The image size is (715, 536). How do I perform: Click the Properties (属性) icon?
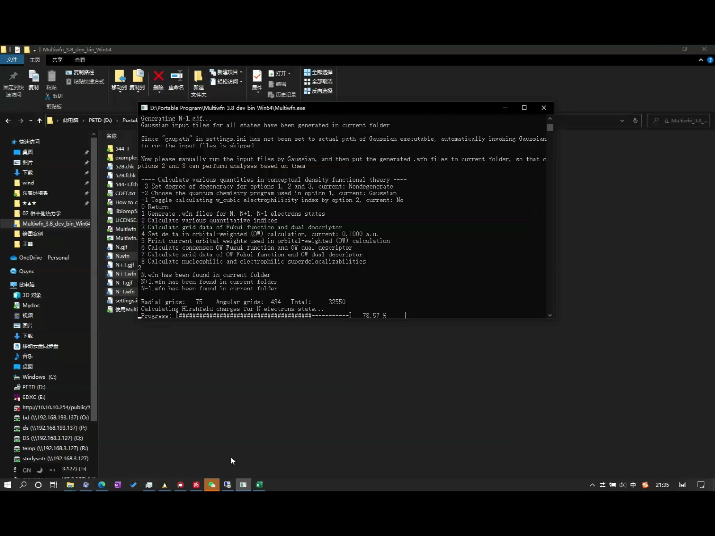(x=257, y=76)
